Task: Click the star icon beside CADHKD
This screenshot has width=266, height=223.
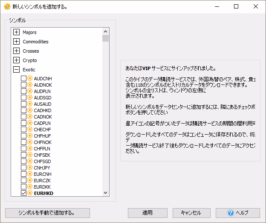Action: click(x=30, y=110)
